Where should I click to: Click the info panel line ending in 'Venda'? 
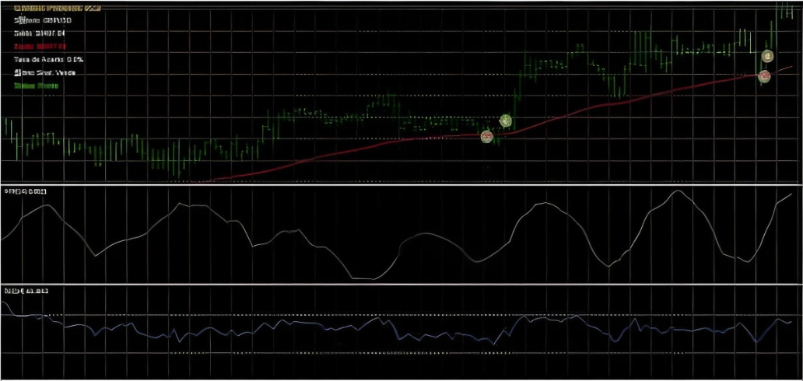pos(45,72)
